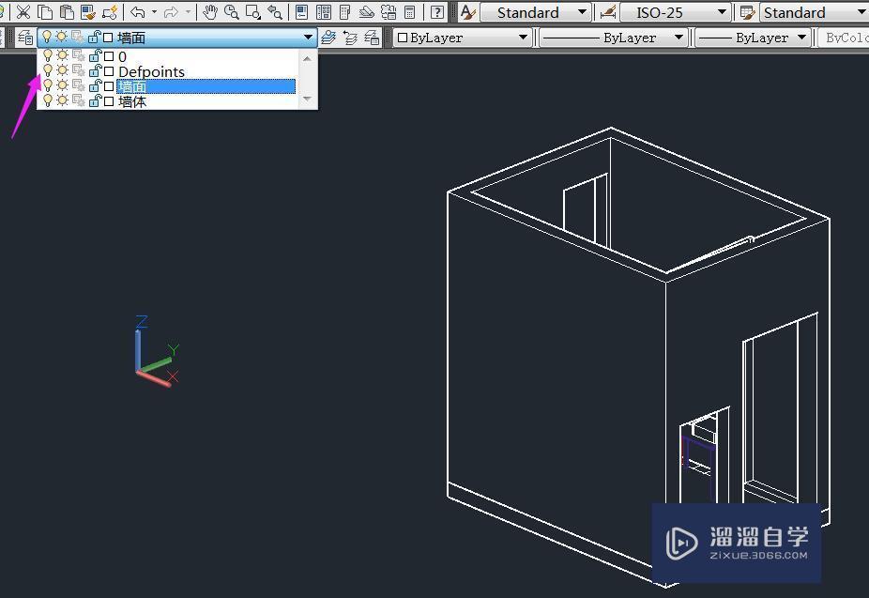
Task: Turn off layer 0 lightbulb
Action: 48,55
